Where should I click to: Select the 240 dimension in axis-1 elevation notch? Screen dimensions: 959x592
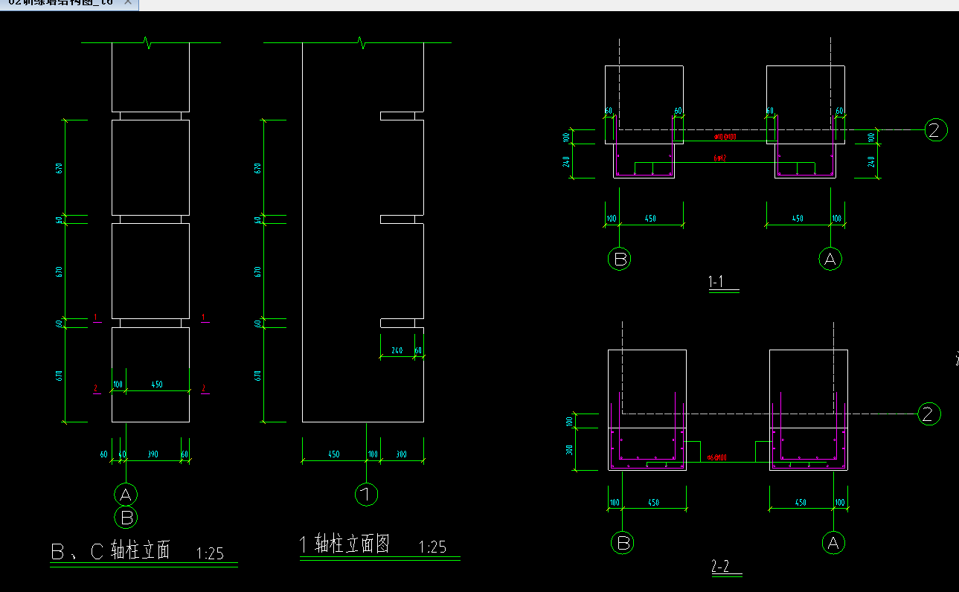click(397, 350)
